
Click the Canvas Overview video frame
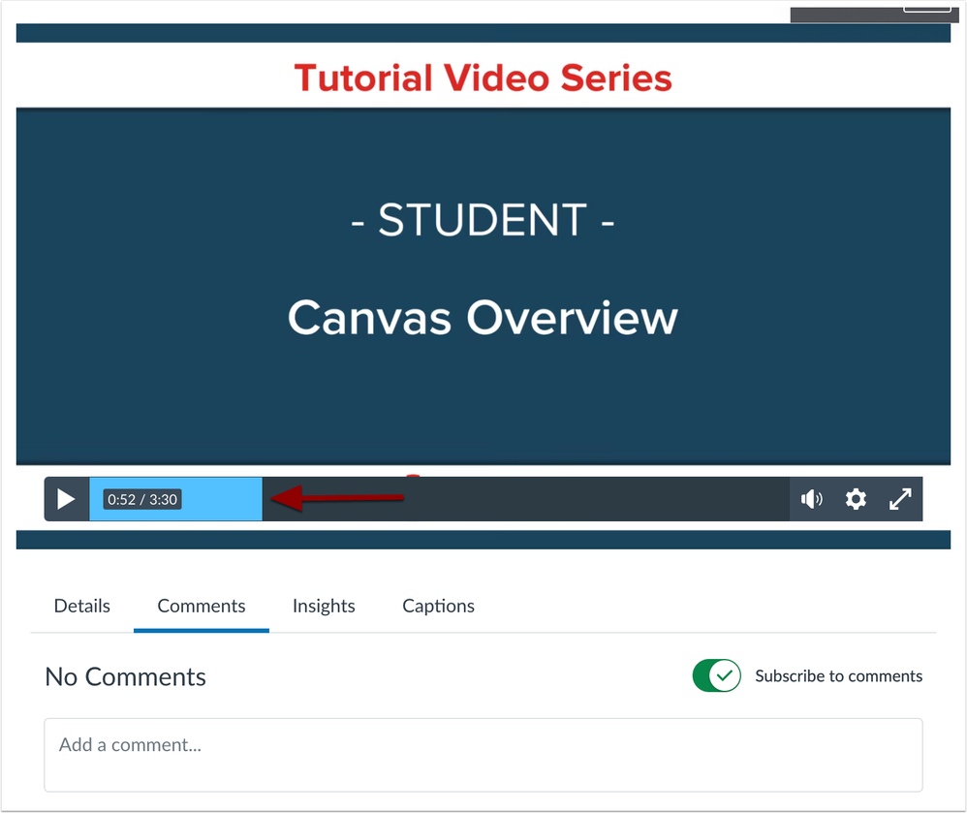(x=483, y=286)
